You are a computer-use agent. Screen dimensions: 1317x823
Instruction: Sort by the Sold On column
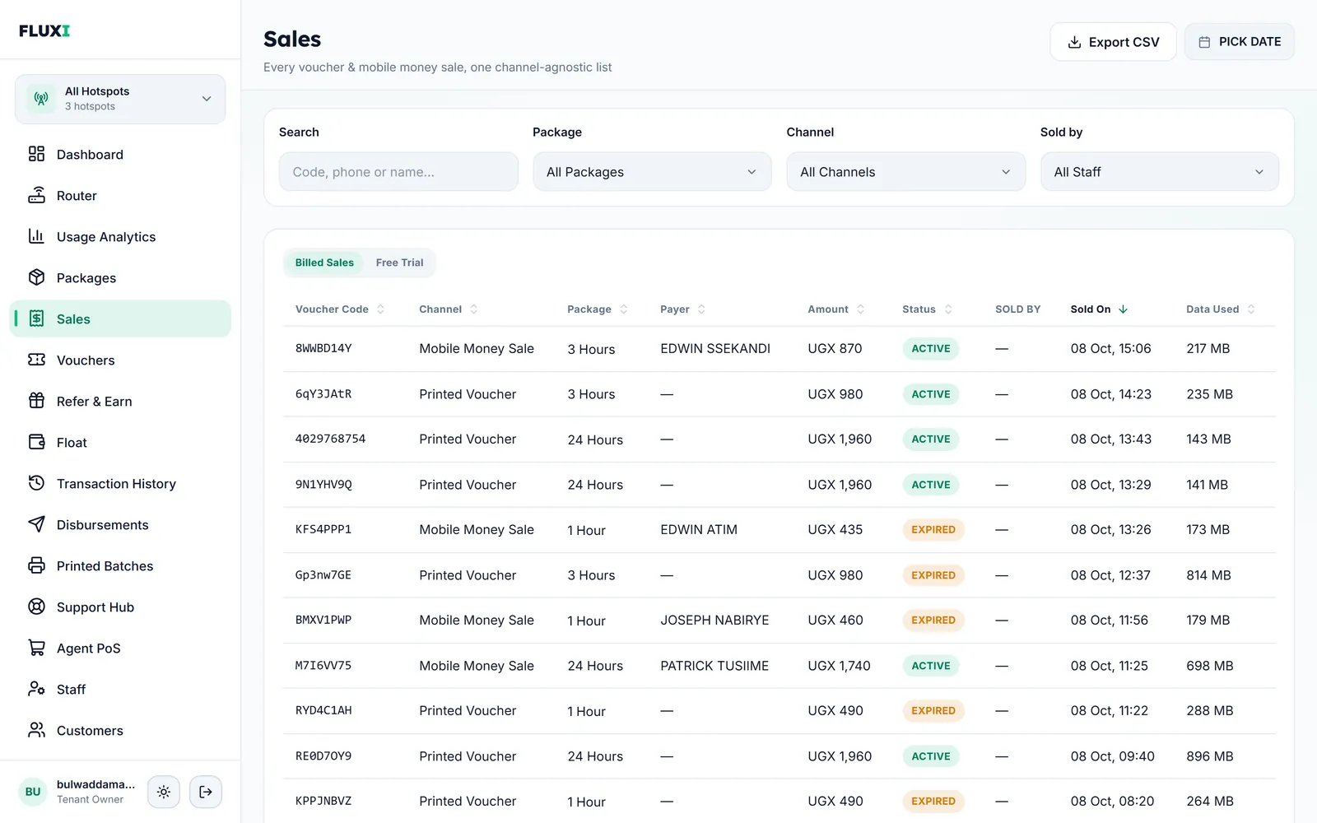coord(1099,309)
